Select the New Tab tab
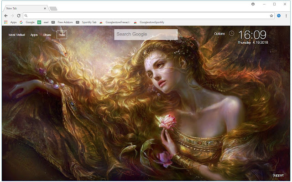This screenshot has width=292, height=182. click(26, 8)
